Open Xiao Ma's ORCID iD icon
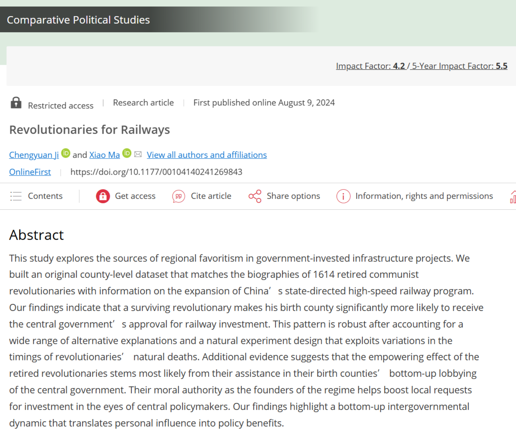 (x=127, y=153)
